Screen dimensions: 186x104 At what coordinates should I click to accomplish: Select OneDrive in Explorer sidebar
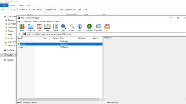pos(9,50)
